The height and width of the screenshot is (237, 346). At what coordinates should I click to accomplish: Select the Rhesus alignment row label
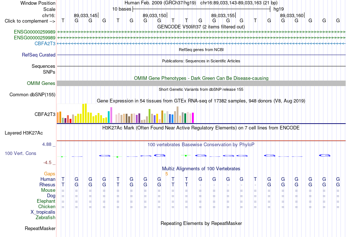coord(47,184)
